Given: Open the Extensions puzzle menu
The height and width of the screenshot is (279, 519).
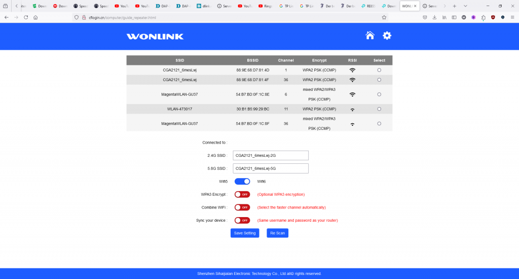Looking at the screenshot, I should click(483, 18).
